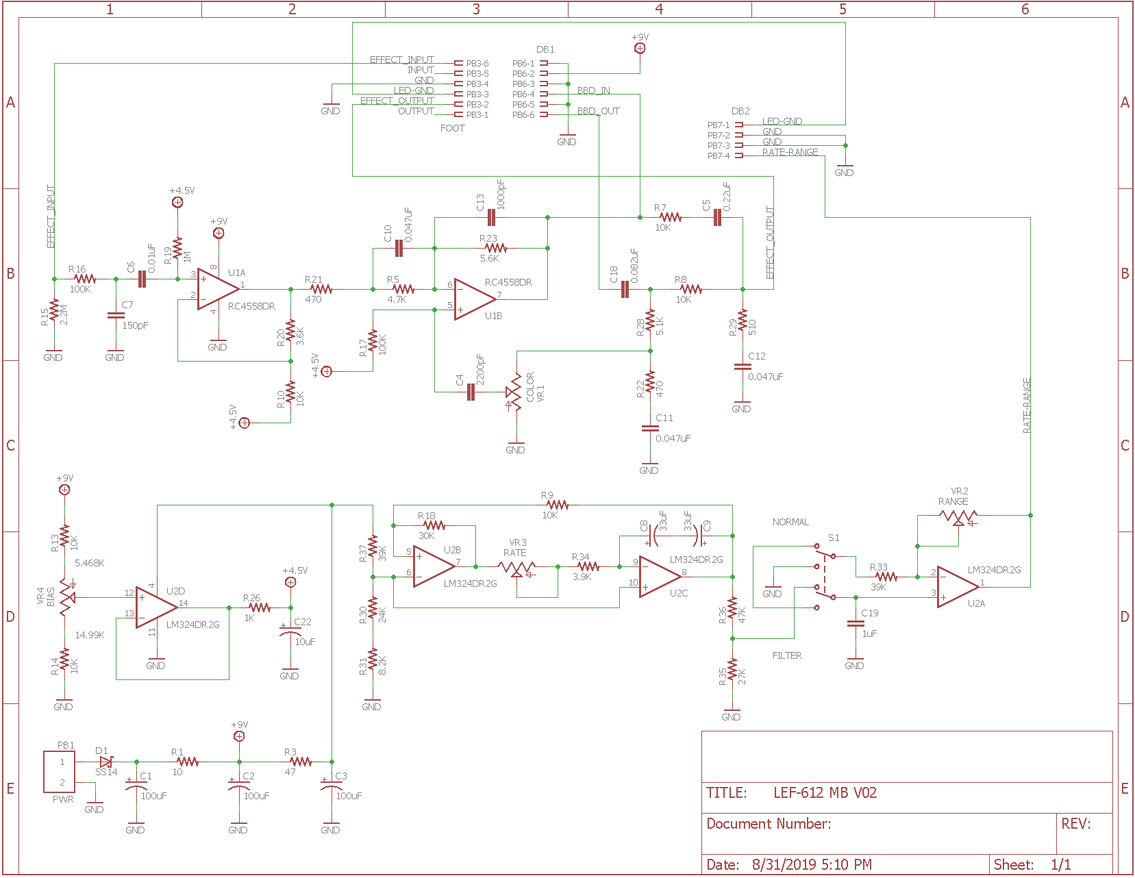Select the RC4558DR label under U1A
1135x878 pixels.
click(251, 306)
